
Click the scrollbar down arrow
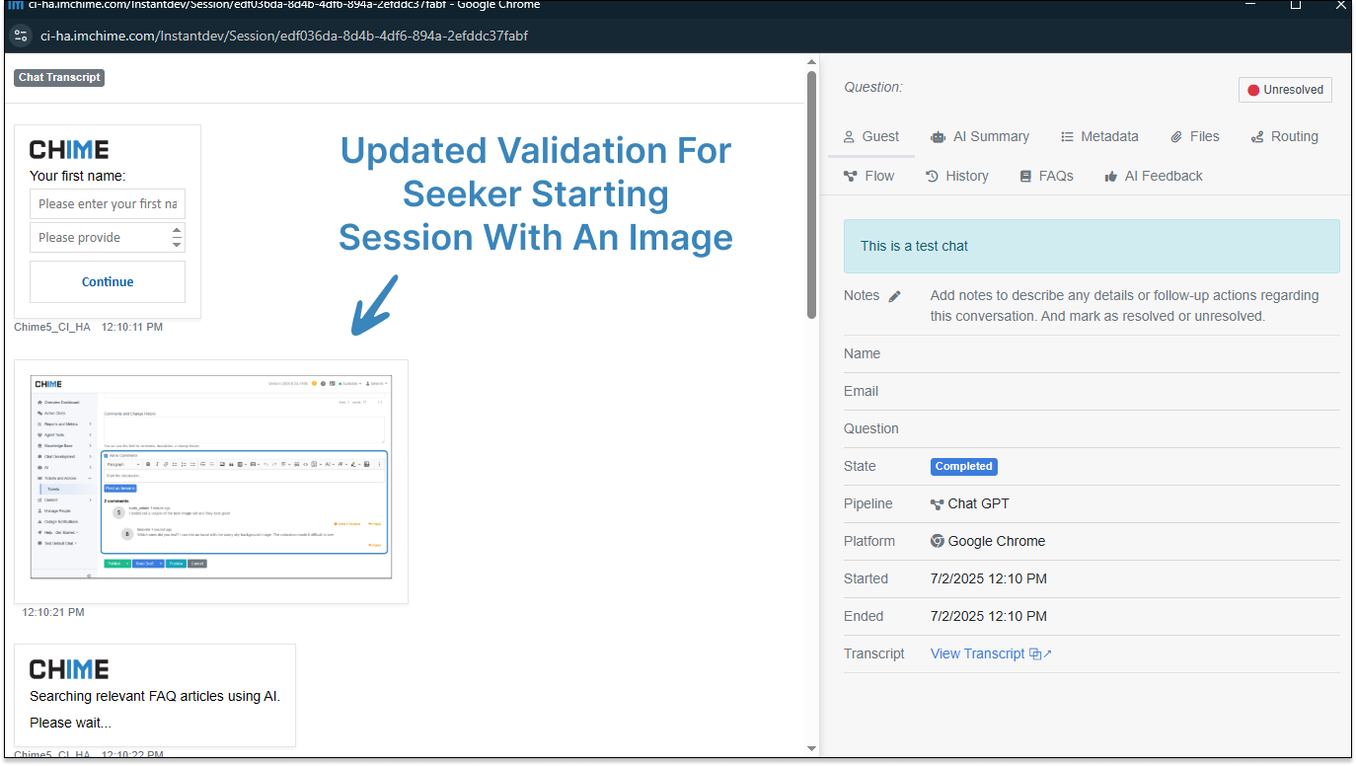point(812,748)
